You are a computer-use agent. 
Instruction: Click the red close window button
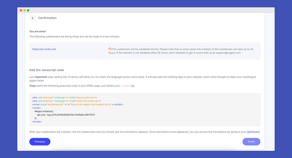(21, 10)
